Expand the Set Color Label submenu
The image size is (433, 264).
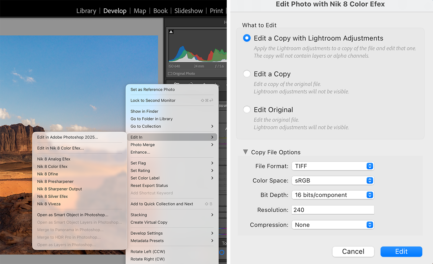point(172,178)
